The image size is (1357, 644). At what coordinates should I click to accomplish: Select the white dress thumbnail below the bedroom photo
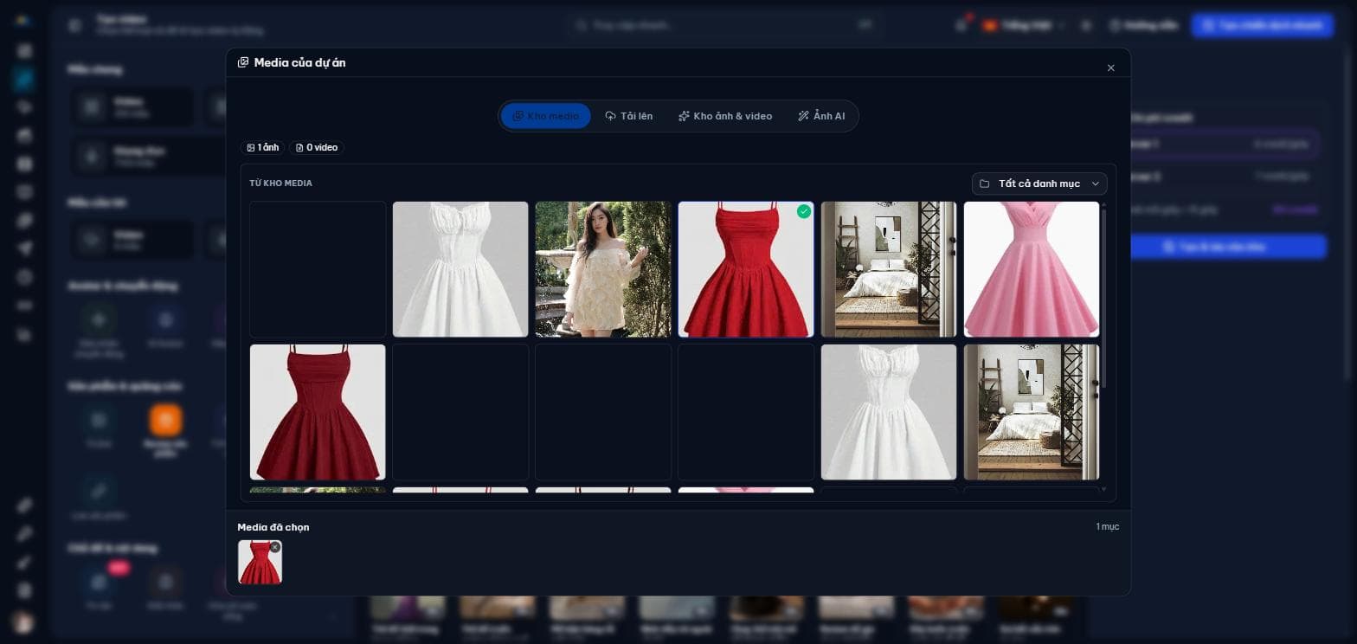tap(889, 412)
